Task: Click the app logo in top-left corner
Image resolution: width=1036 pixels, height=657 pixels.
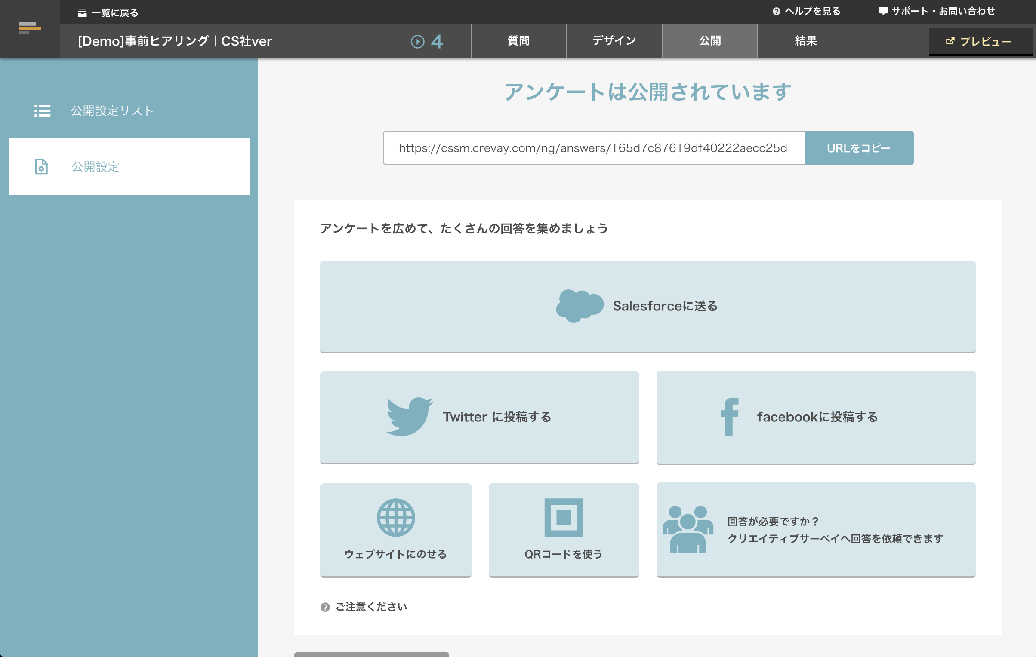Action: [30, 29]
